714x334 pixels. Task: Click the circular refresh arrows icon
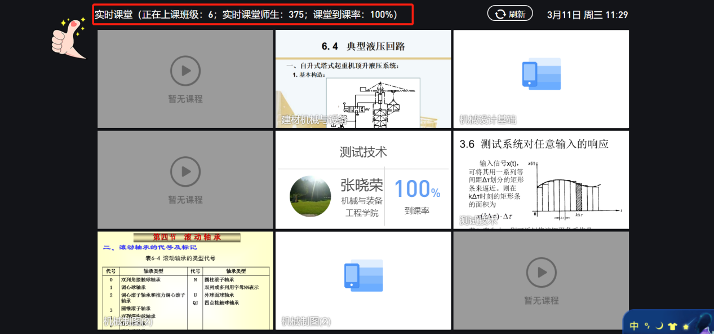click(x=500, y=14)
